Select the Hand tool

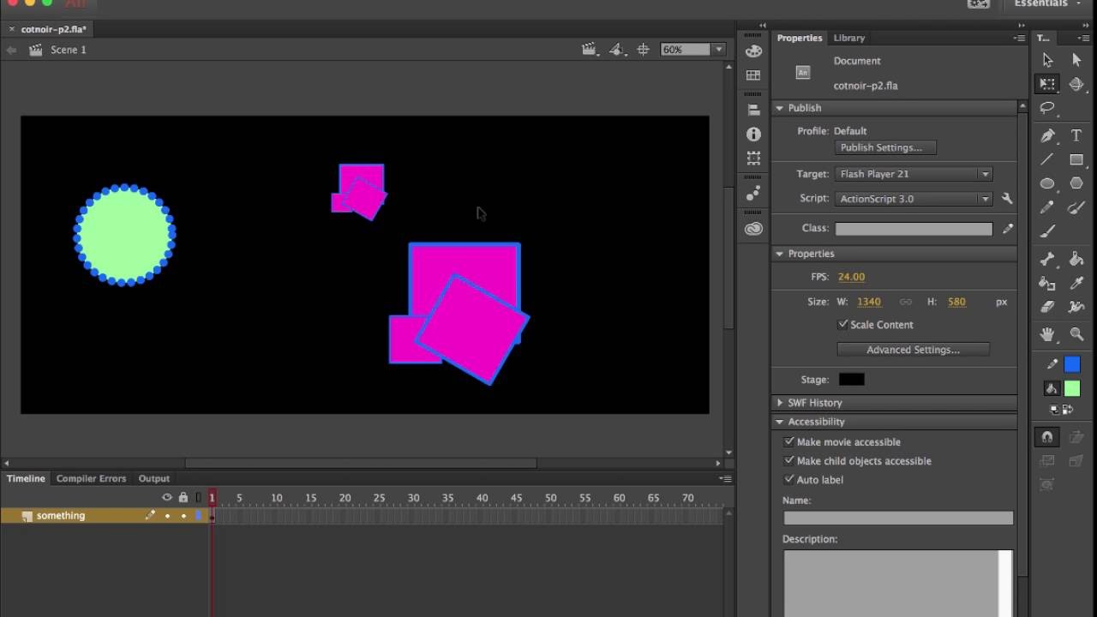1047,334
